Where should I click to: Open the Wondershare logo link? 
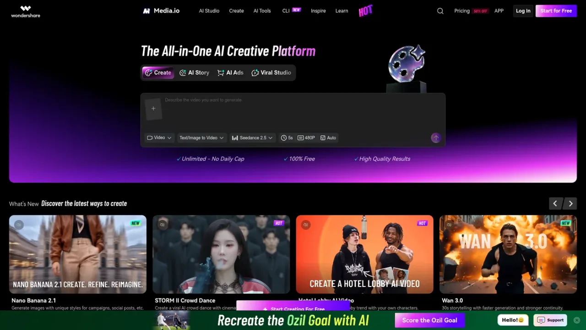[26, 11]
